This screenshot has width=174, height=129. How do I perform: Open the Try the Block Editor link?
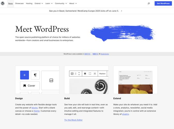coord(73,120)
